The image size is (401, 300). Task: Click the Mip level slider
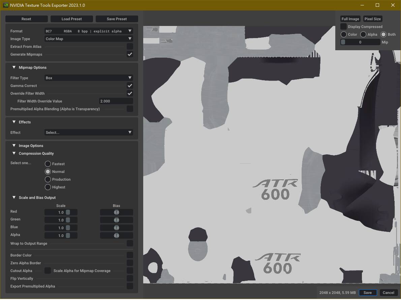[360, 42]
